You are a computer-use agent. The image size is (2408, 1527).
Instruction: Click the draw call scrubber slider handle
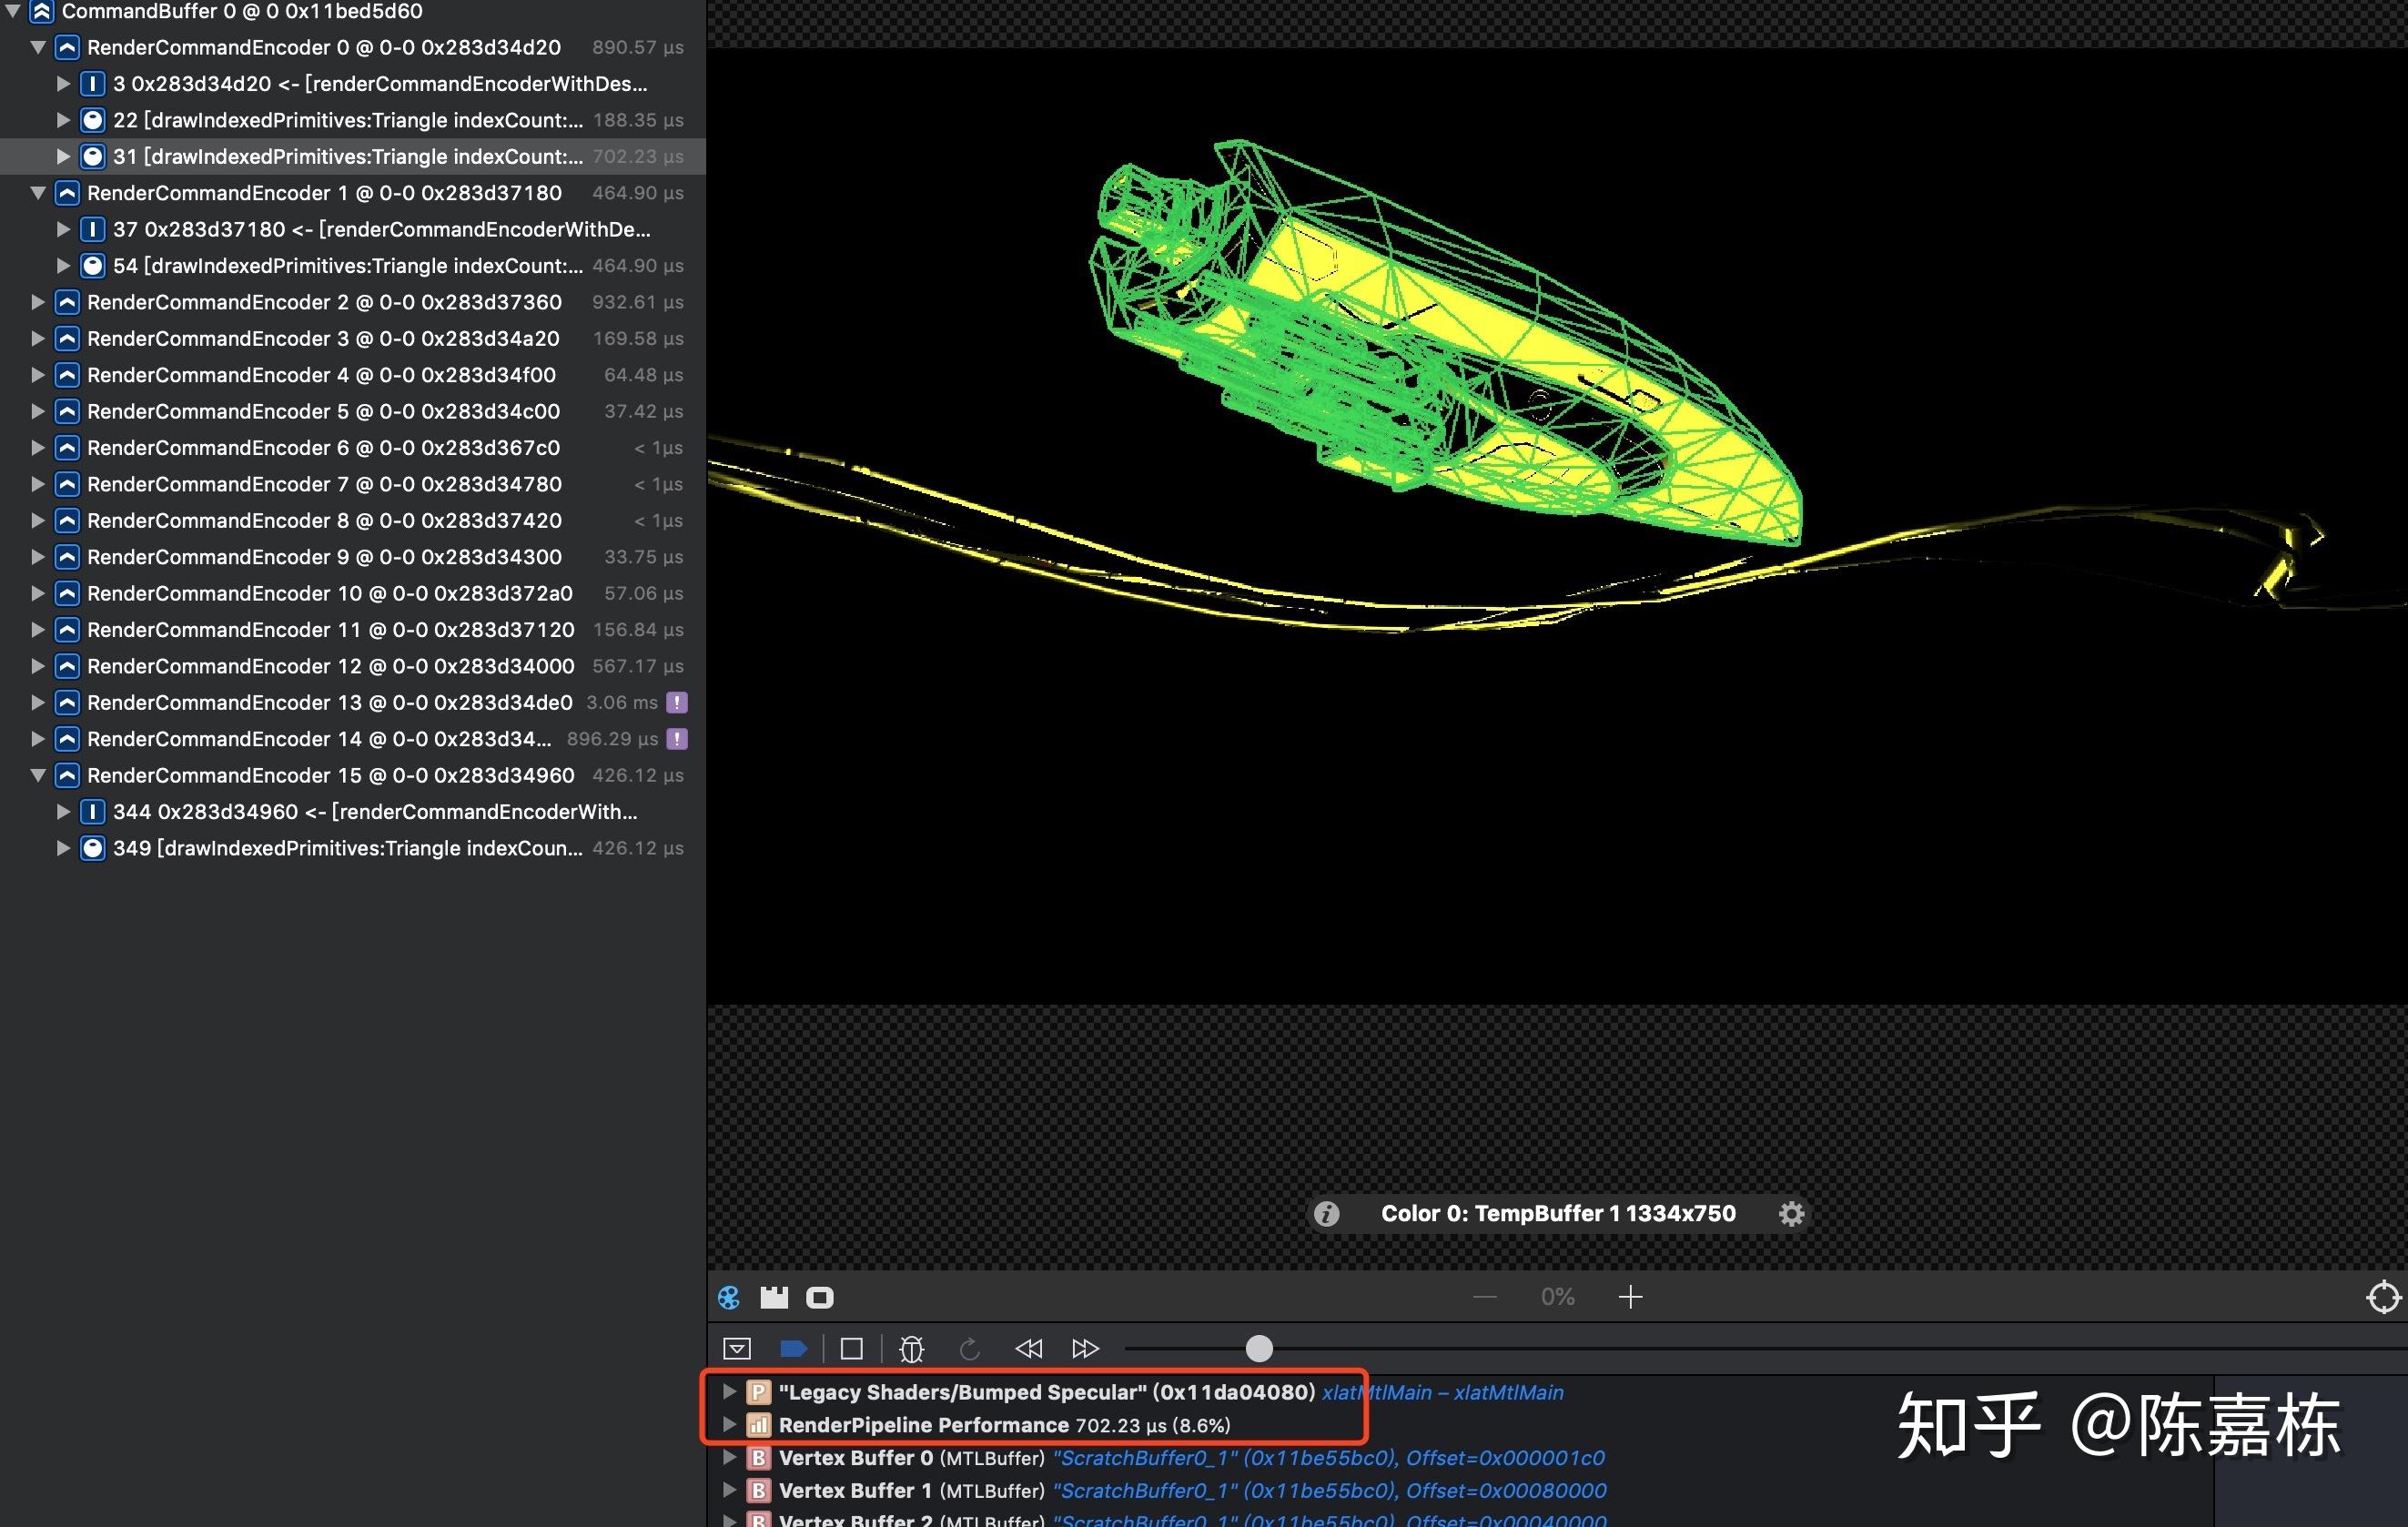[x=1259, y=1349]
